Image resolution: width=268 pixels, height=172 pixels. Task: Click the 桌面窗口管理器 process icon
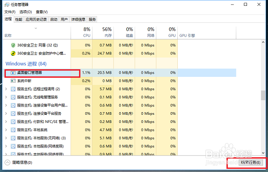[x=13, y=73]
